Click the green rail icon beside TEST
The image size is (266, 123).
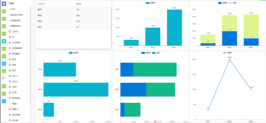pos(4,11)
